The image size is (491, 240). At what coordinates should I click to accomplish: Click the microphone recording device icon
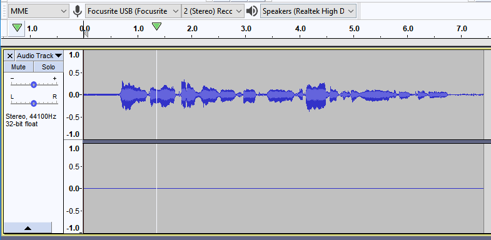(x=78, y=11)
